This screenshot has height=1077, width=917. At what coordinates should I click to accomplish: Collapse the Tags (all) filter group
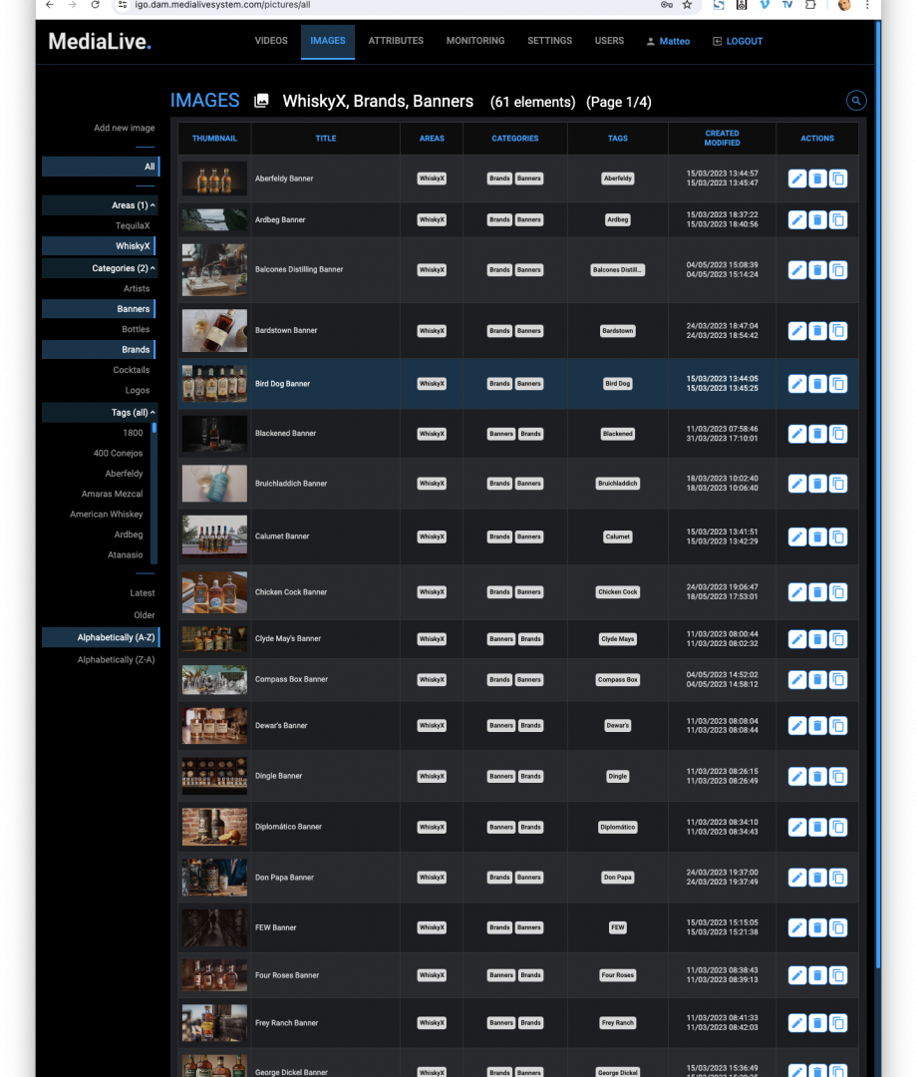101,413
